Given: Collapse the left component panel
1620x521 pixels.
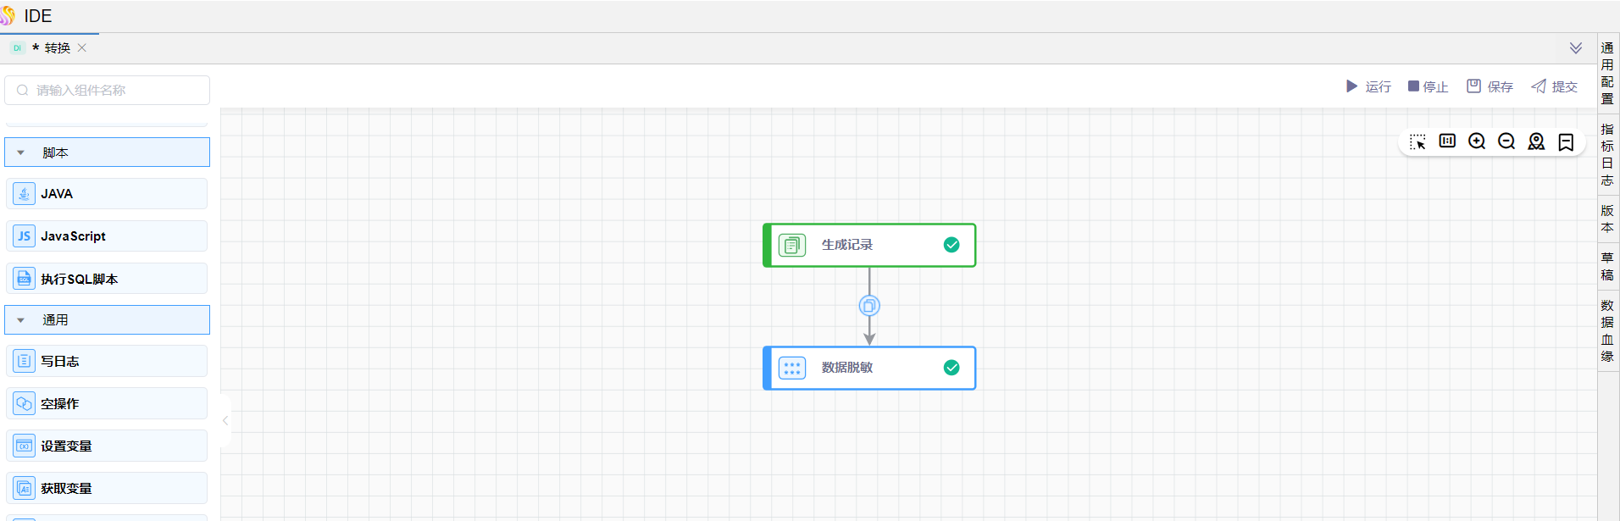Looking at the screenshot, I should tap(225, 420).
